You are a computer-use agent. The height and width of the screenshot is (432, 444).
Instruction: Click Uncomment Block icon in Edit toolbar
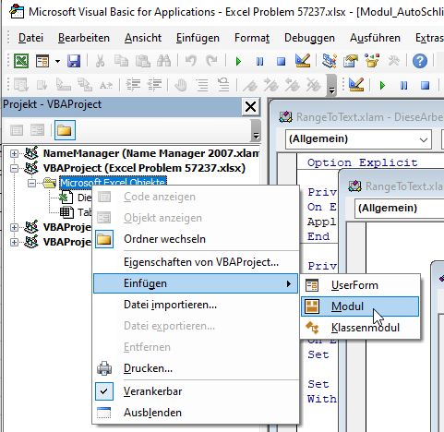[223, 85]
